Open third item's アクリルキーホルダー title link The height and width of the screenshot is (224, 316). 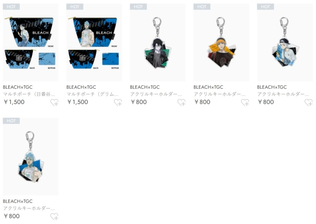click(x=156, y=94)
